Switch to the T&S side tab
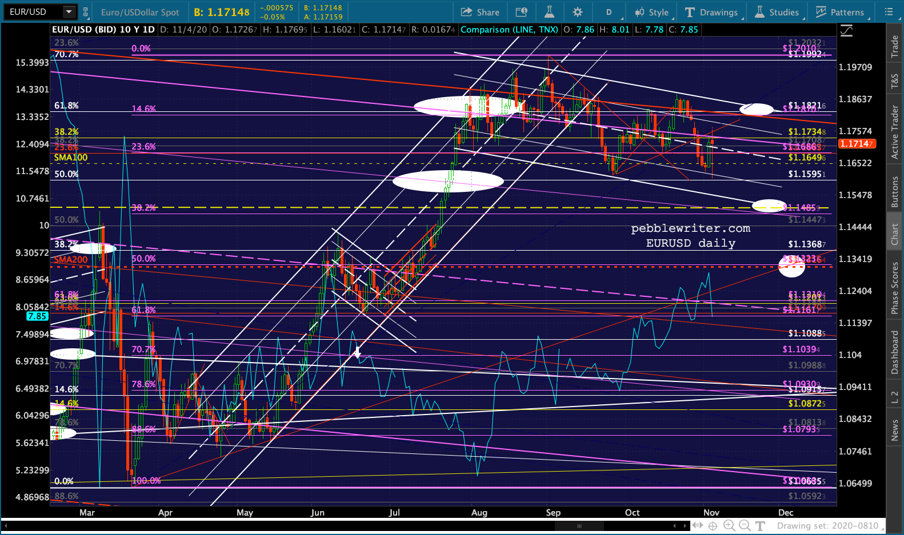 click(895, 82)
